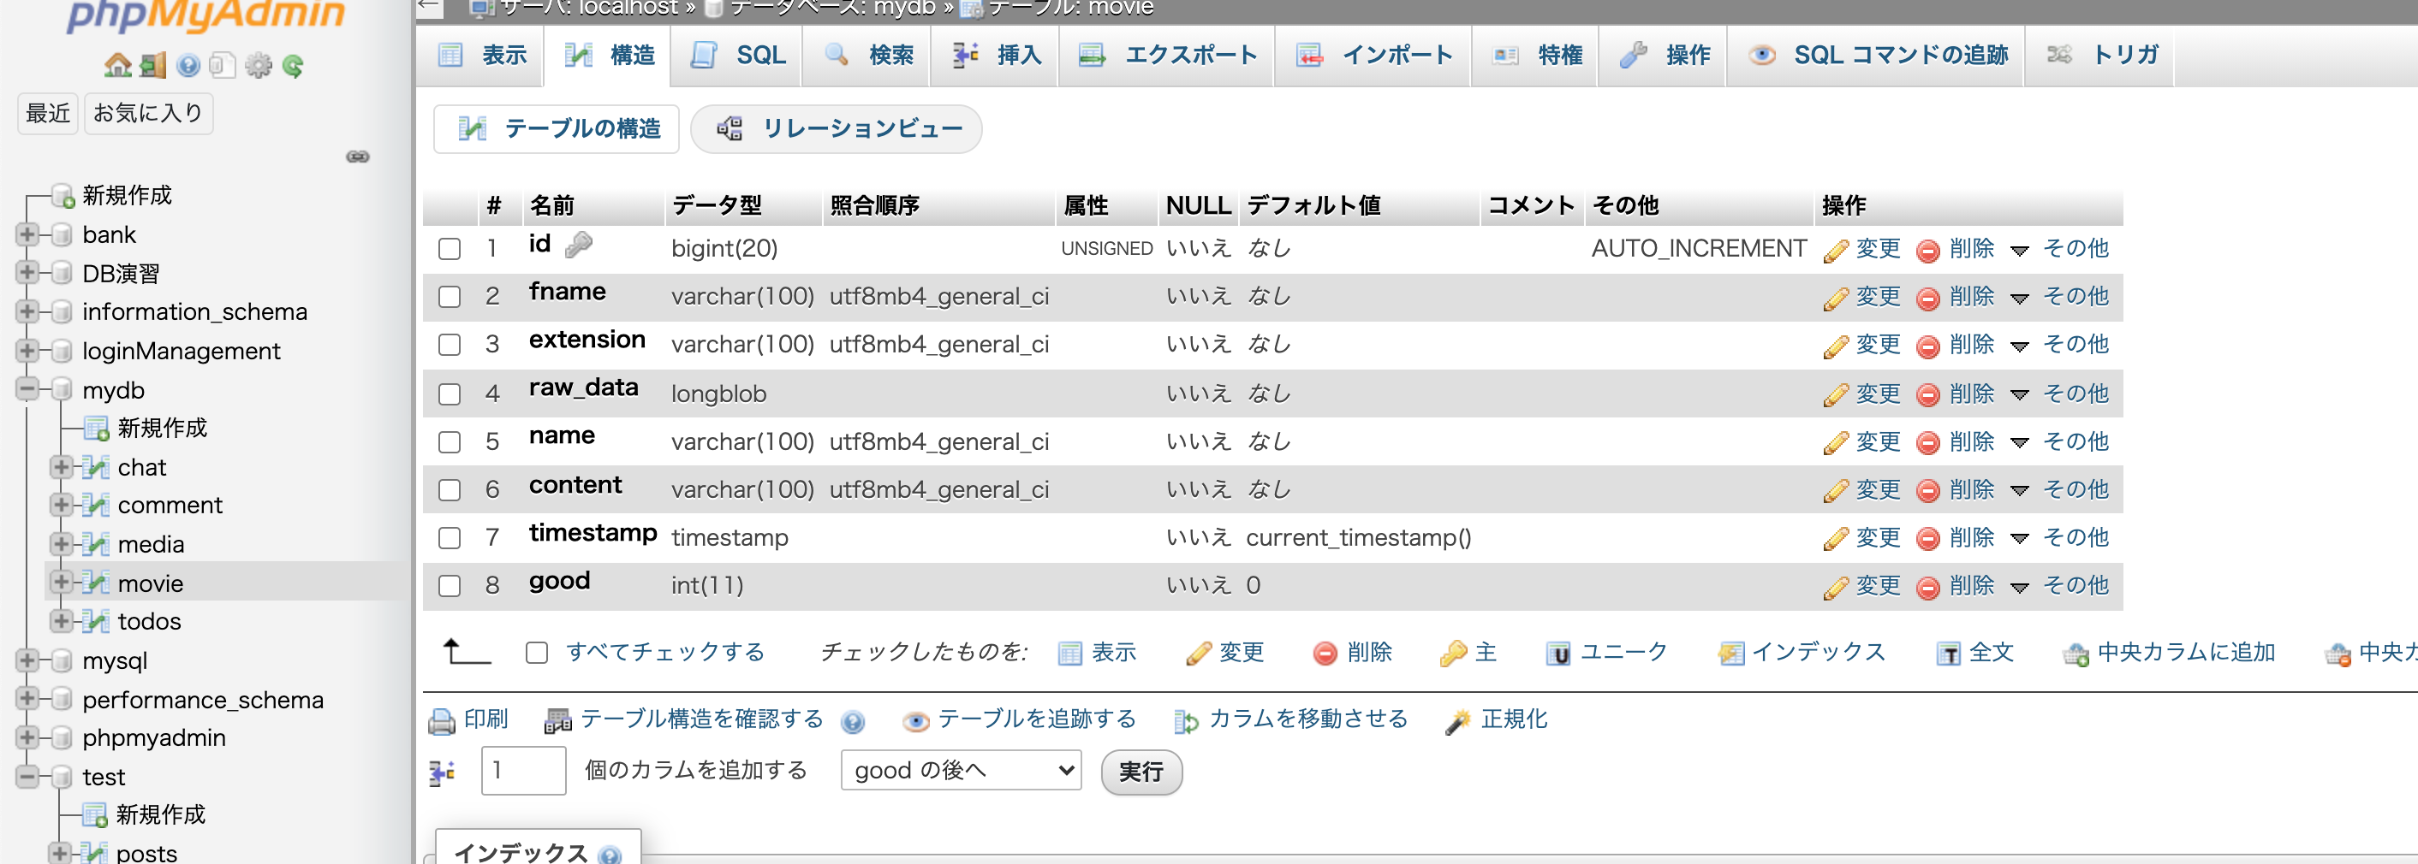Click pencil icon to edit fname column
This screenshot has width=2418, height=864.
click(x=1837, y=297)
